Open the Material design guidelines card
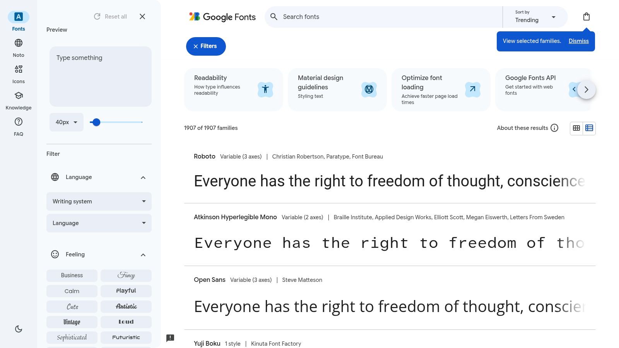The height and width of the screenshot is (348, 619). [x=337, y=89]
